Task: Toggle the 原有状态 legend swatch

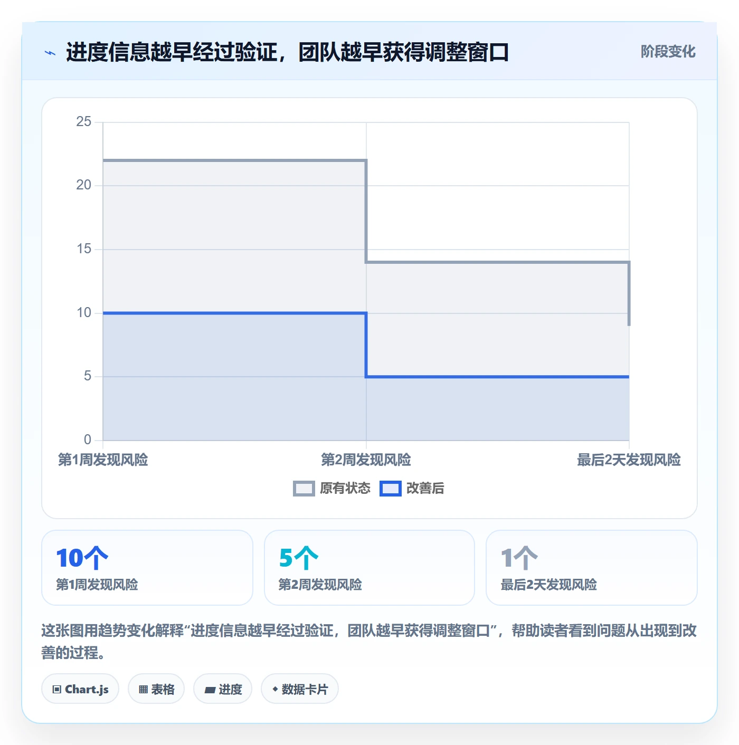Action: tap(304, 489)
